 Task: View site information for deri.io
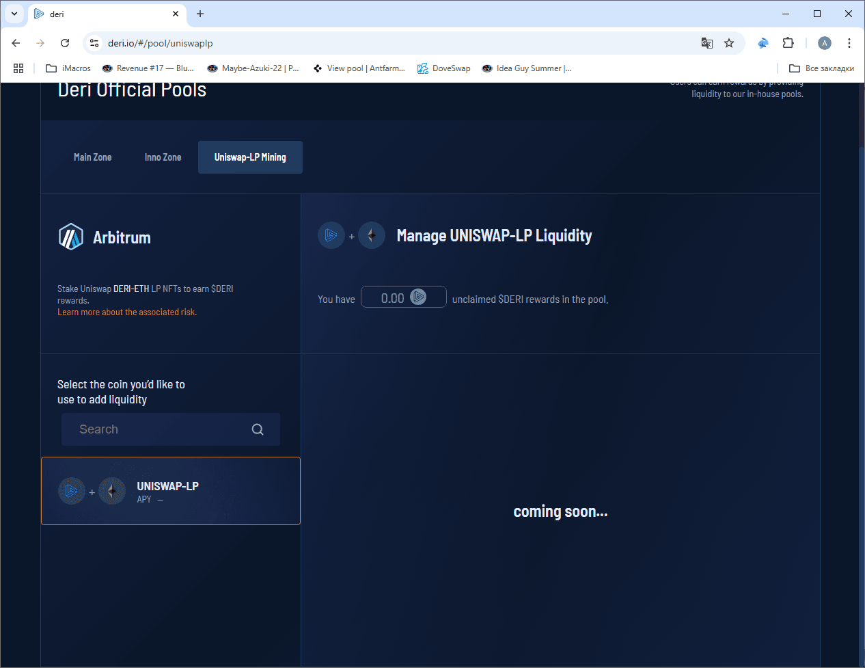(x=94, y=43)
